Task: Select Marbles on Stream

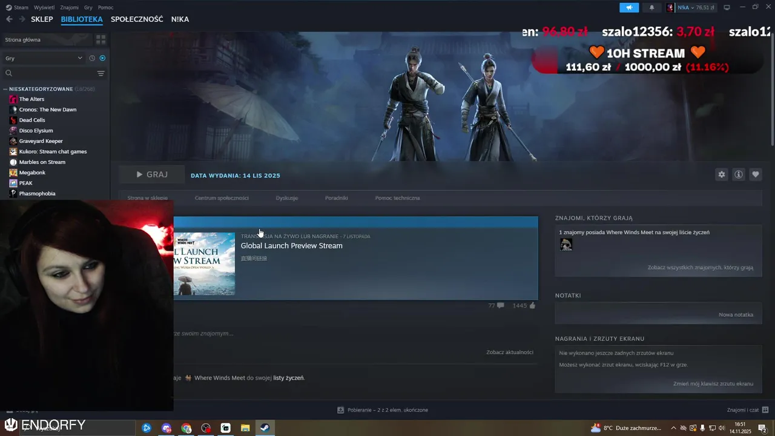Action: tap(42, 162)
